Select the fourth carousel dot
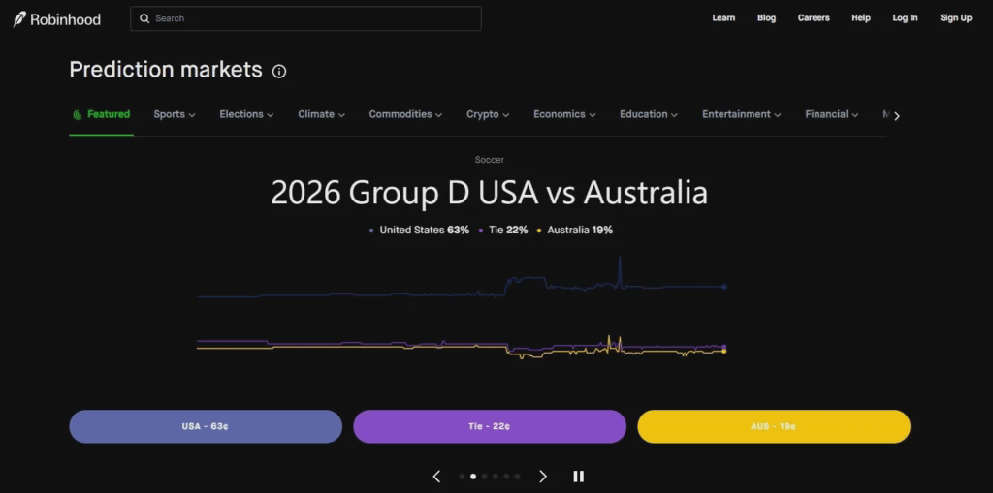This screenshot has width=993, height=493. (496, 477)
